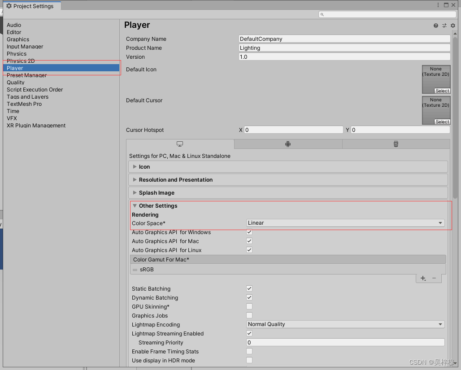
Task: Open the Color Space dropdown
Action: coord(345,223)
